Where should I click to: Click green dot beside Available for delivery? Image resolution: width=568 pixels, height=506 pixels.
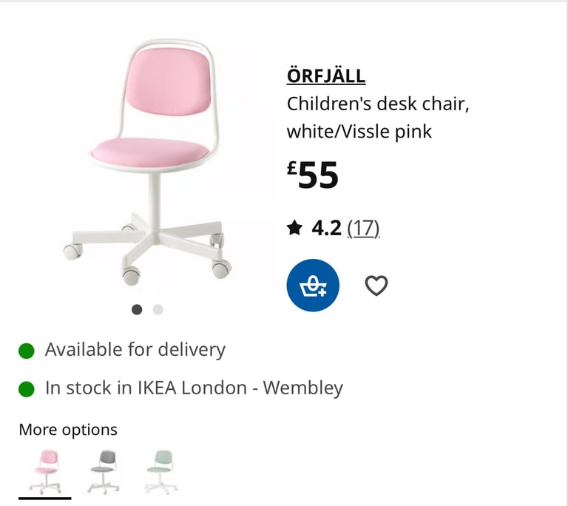coord(27,351)
